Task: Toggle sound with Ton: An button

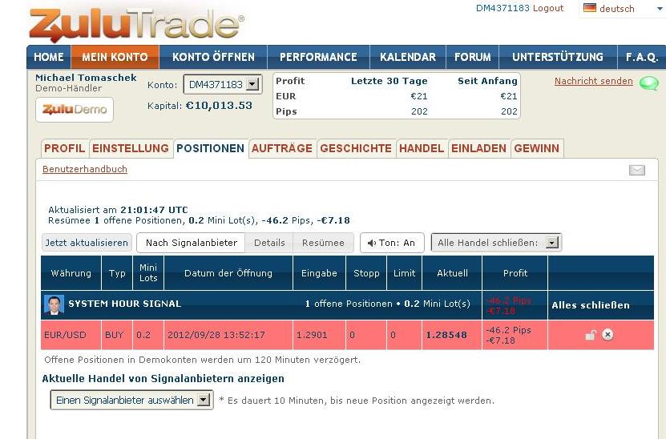Action: click(x=392, y=243)
